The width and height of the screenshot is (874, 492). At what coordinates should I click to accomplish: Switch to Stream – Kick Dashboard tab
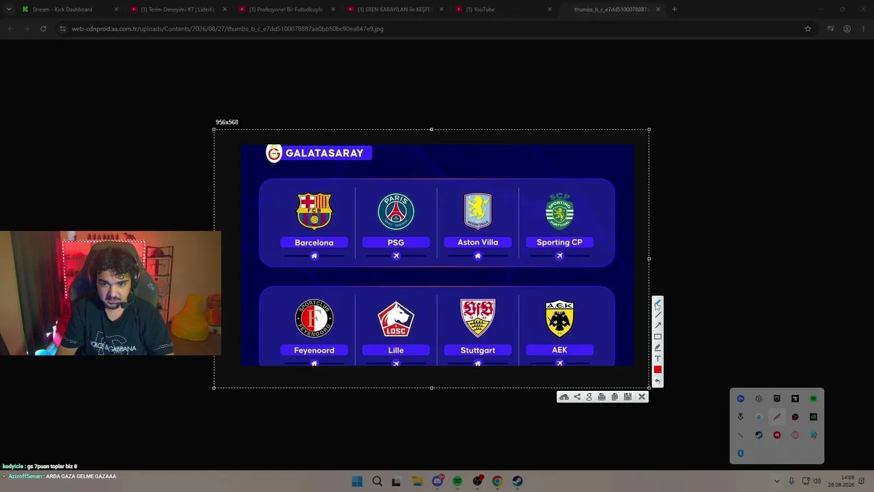(x=70, y=10)
